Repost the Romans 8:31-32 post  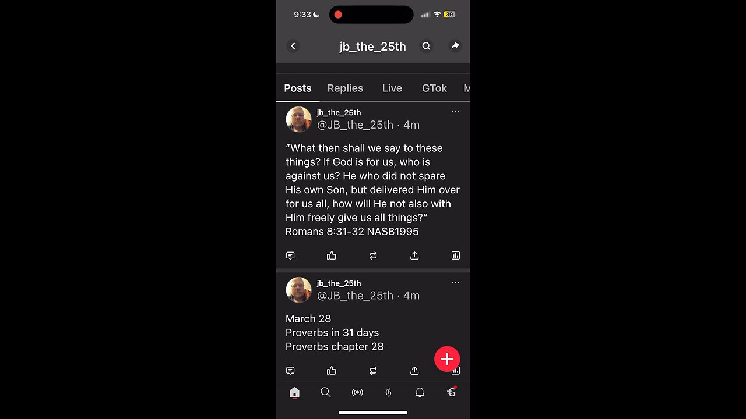[373, 255]
